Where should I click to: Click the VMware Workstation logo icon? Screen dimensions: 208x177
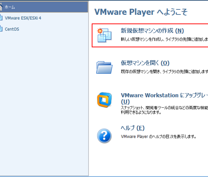coord(104,100)
